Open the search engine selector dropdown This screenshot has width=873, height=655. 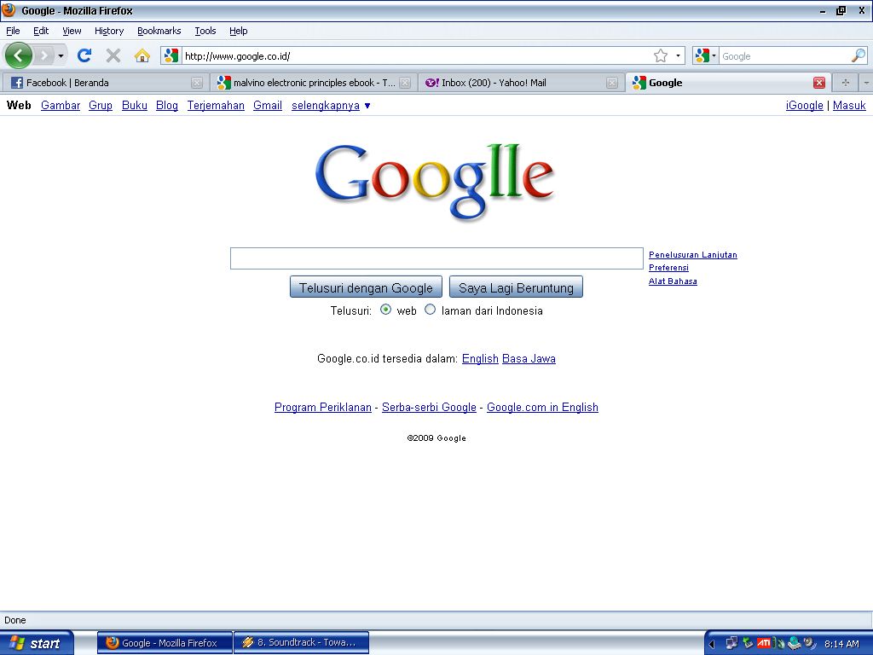[705, 55]
